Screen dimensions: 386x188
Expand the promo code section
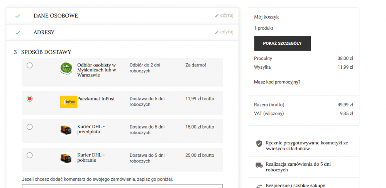tap(277, 82)
